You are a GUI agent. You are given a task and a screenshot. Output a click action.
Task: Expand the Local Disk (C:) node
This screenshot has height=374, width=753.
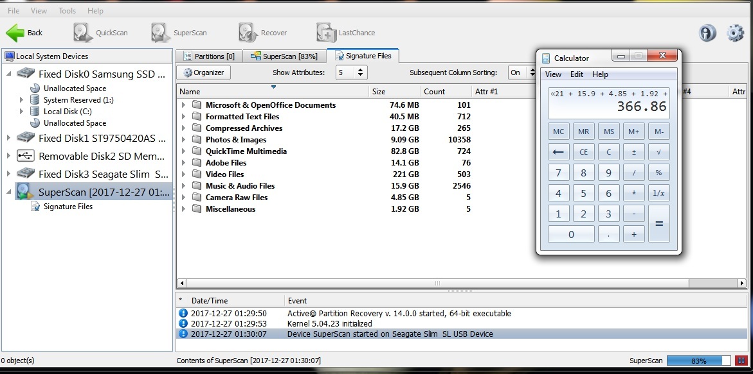point(21,111)
